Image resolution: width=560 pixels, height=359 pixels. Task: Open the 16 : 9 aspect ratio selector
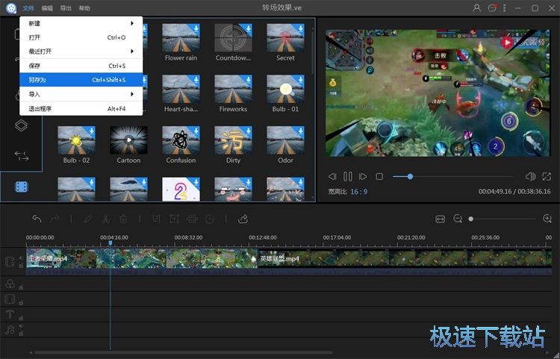coord(358,192)
